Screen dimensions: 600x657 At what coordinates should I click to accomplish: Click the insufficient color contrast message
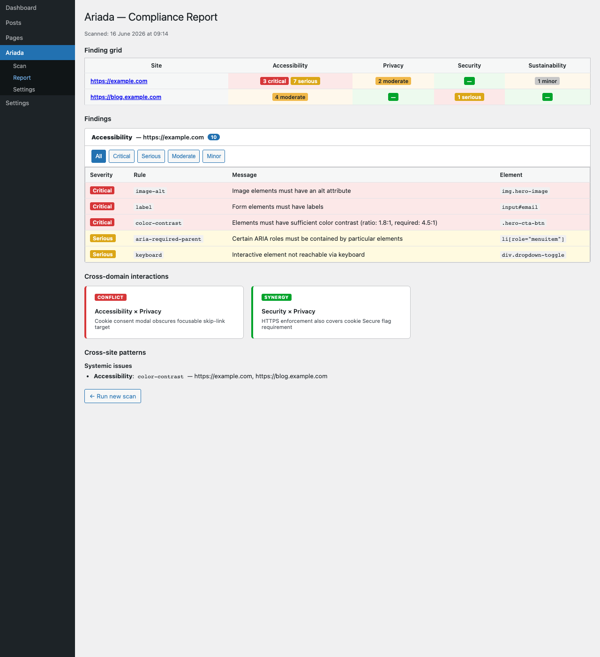(335, 223)
